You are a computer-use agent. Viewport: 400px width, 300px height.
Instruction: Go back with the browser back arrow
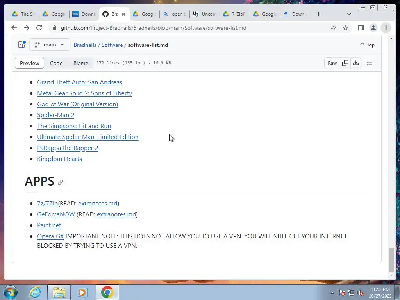[14, 28]
